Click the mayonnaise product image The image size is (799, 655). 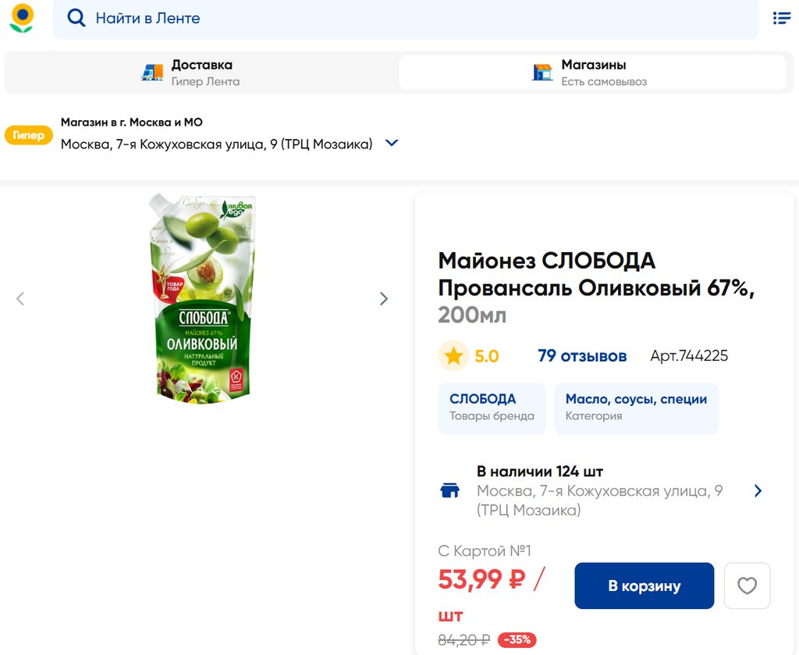(202, 298)
